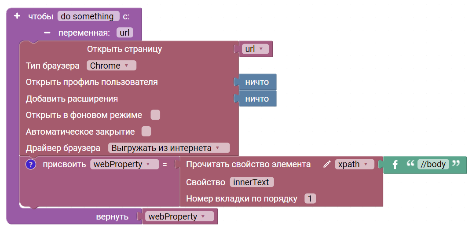Open the webProperty dropdown in the return row

[179, 216]
